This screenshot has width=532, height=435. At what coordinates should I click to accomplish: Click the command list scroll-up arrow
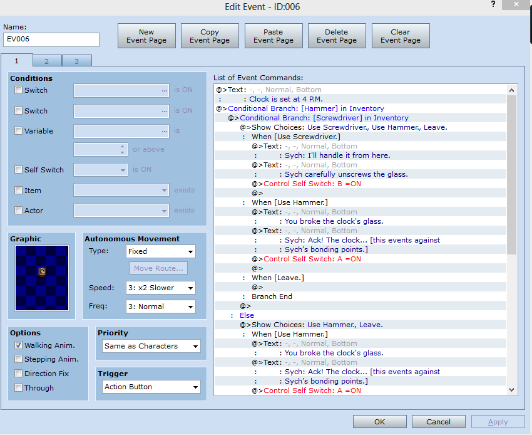[511, 90]
